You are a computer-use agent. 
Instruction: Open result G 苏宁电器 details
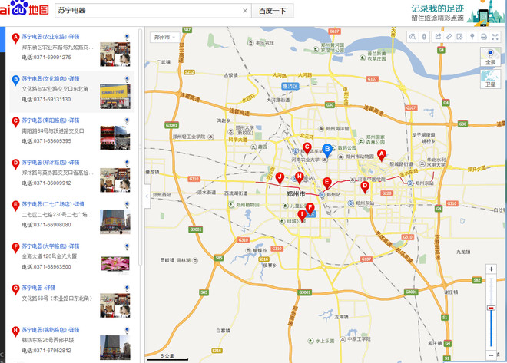click(x=38, y=288)
